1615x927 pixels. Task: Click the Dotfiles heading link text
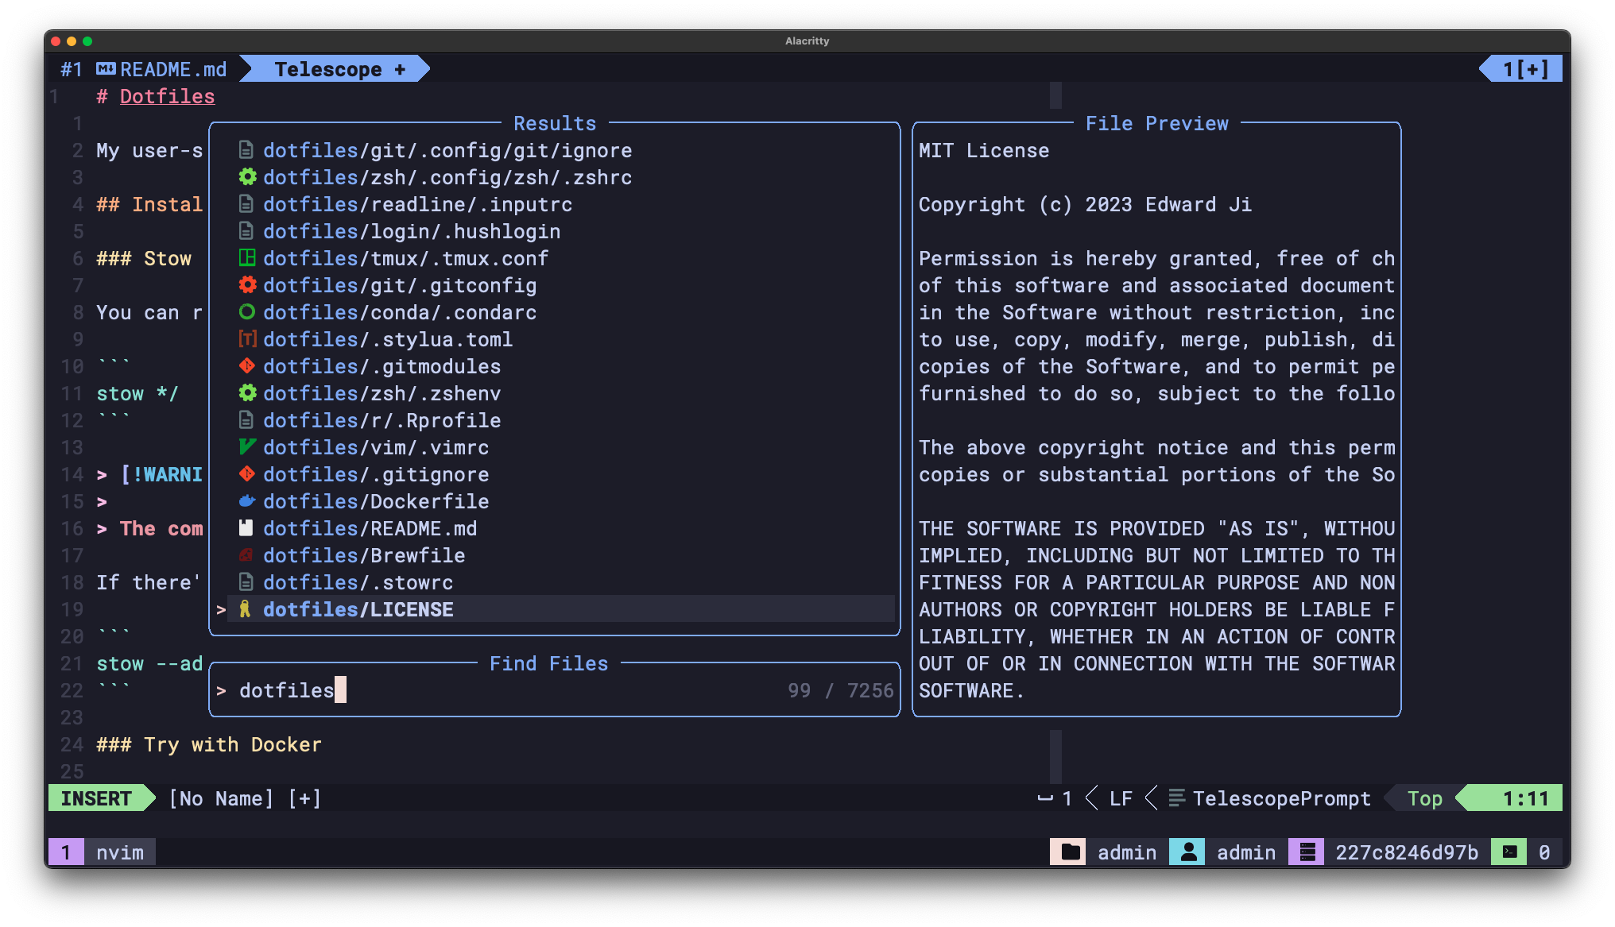coord(167,96)
